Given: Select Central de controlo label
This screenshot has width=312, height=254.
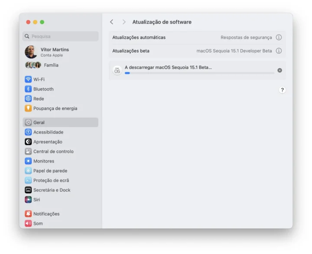Looking at the screenshot, I should pyautogui.click(x=53, y=151).
